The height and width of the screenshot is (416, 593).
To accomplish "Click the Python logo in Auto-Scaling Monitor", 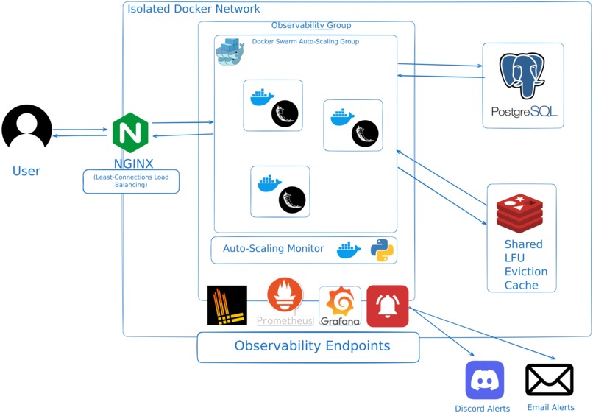I will 382,250.
